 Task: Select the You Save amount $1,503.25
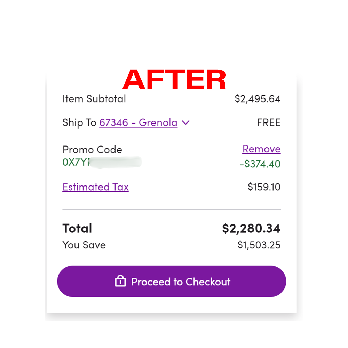click(259, 245)
